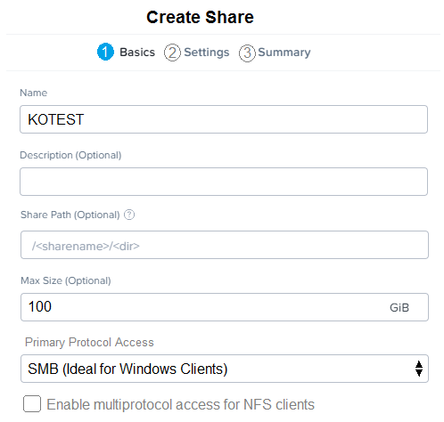Open the Primary Protocol Access dropdown
444x422 pixels.
coord(225,369)
